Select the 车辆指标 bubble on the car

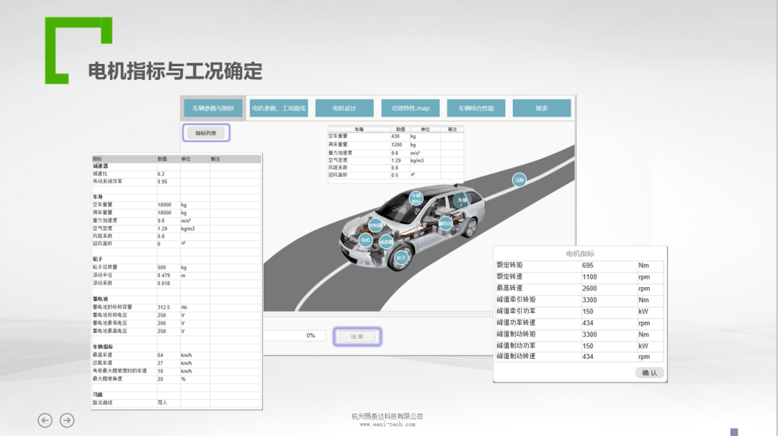click(x=416, y=199)
